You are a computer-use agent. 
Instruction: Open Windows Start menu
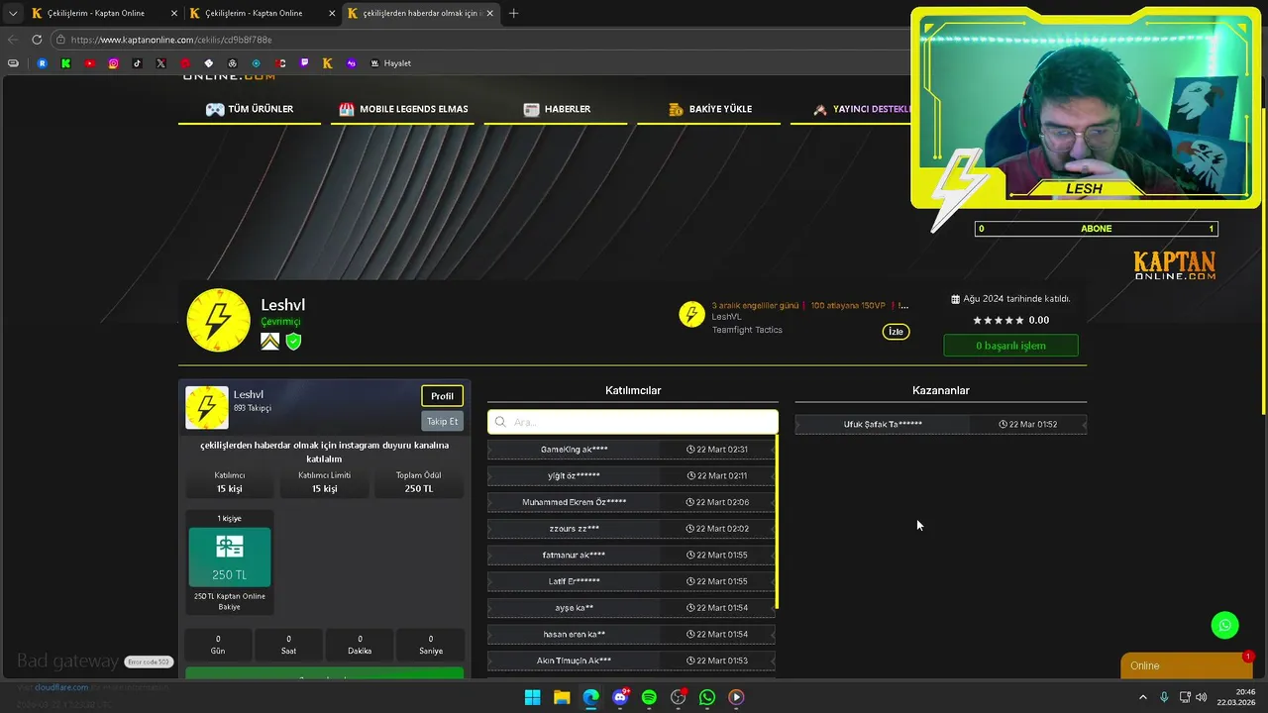point(532,697)
